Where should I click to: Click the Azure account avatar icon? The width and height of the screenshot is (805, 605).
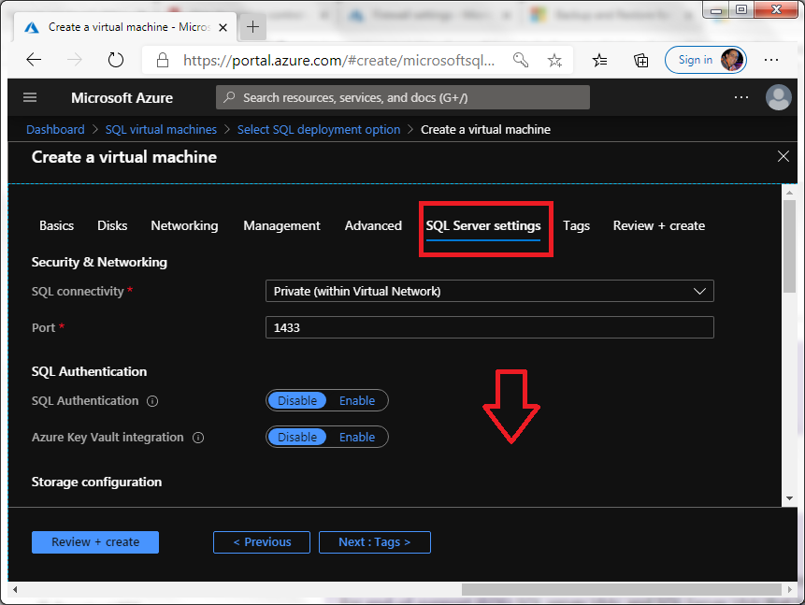[x=778, y=97]
